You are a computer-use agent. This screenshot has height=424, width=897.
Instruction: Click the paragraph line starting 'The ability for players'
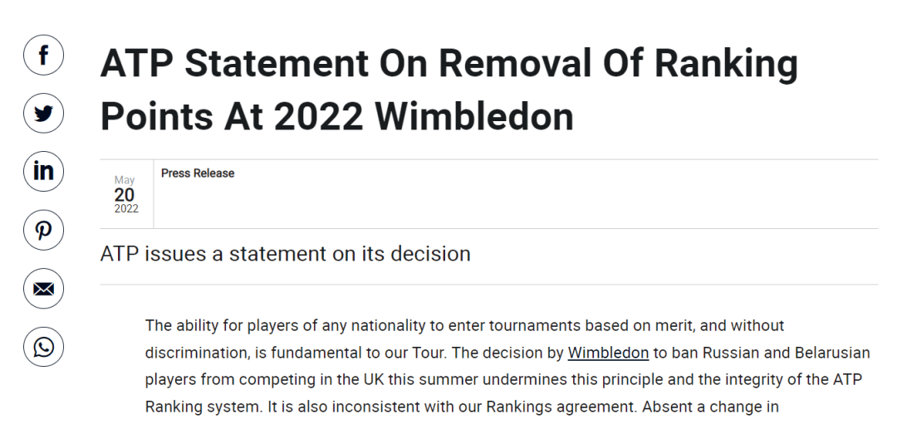464,326
